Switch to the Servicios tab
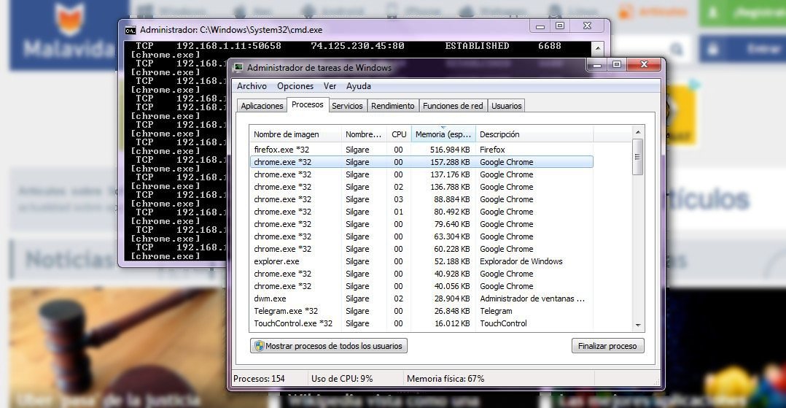The image size is (786, 408). 347,105
